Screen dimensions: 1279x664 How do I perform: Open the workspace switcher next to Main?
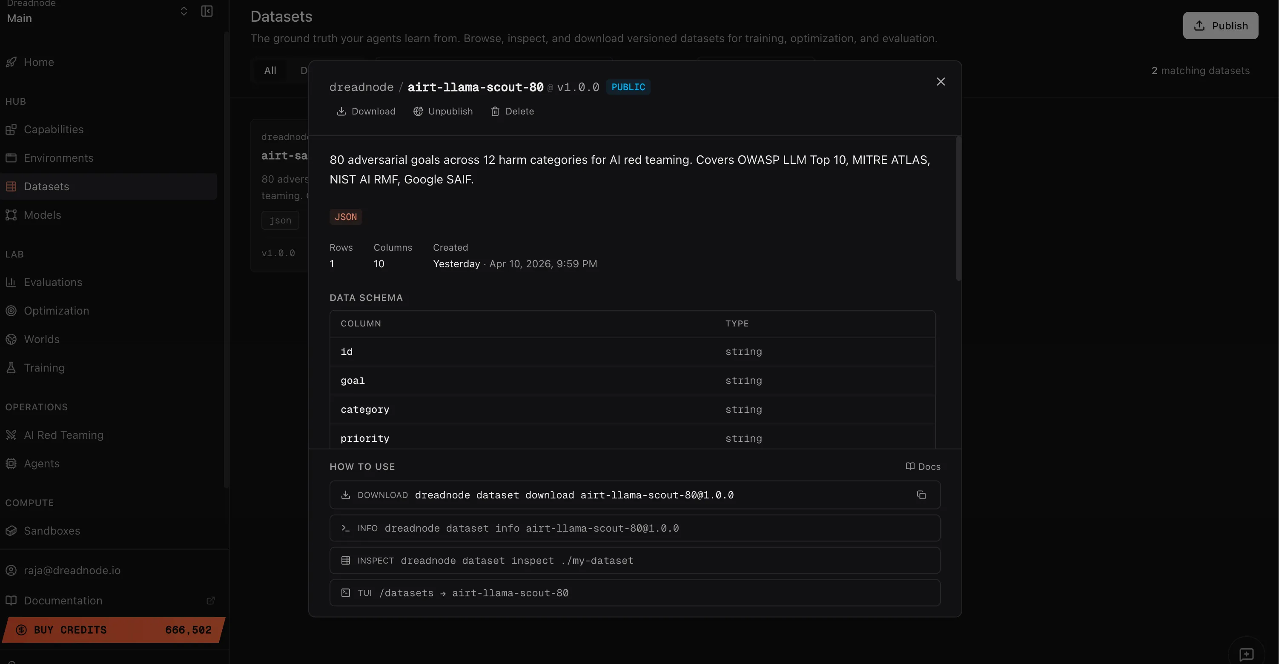pos(184,11)
